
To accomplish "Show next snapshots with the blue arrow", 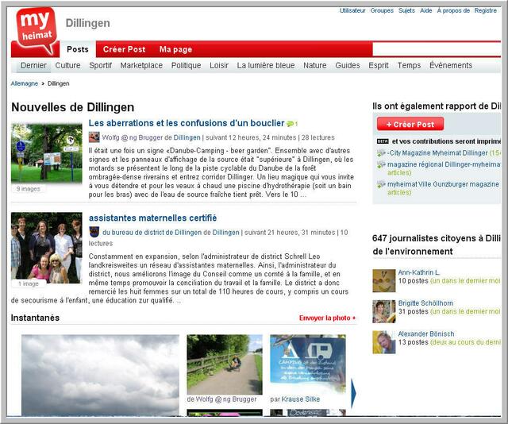I will pos(353,394).
